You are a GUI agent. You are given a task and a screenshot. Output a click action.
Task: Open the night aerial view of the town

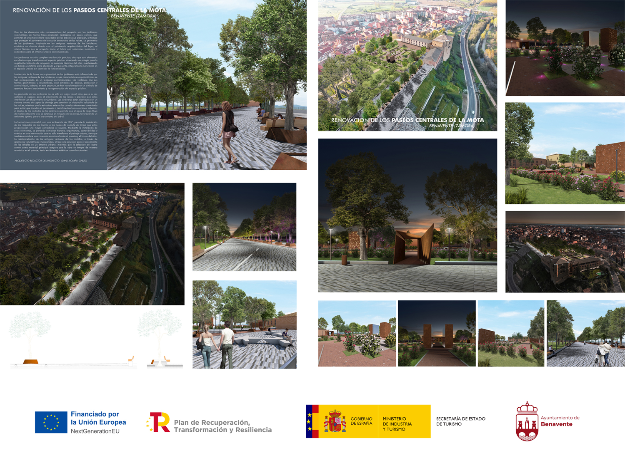click(92, 244)
